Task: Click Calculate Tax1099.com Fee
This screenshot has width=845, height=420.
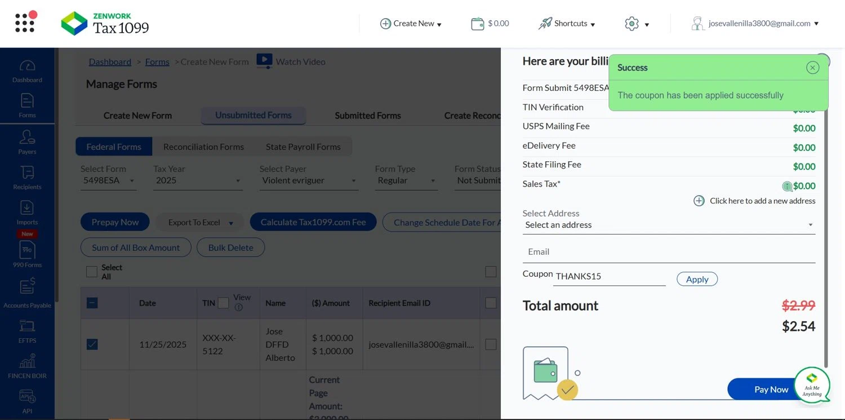Action: [313, 222]
